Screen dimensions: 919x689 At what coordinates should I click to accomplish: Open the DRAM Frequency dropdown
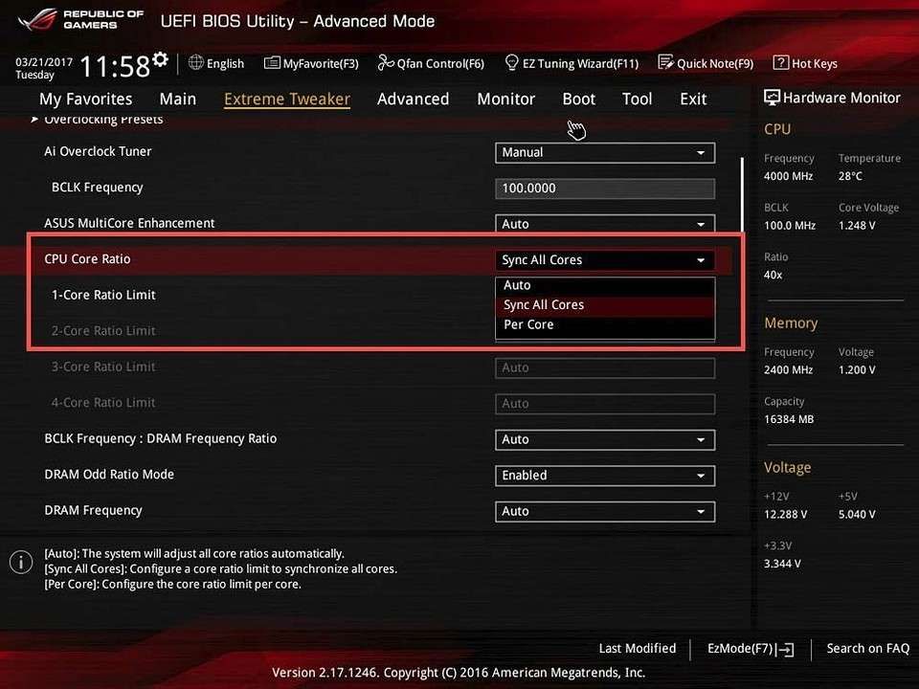click(x=604, y=511)
